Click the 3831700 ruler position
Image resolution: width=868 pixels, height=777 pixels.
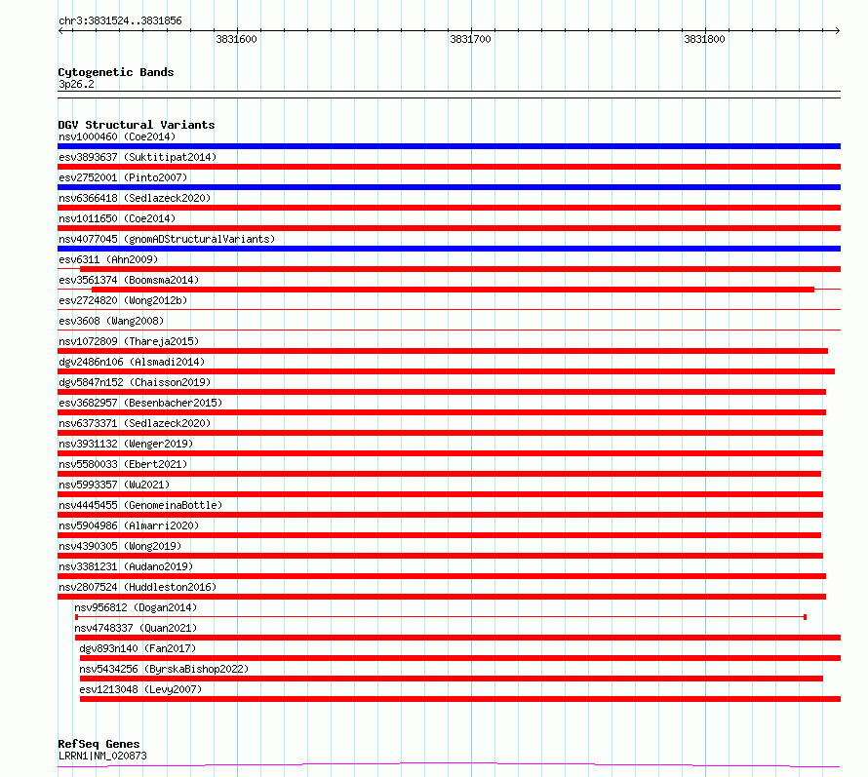[x=470, y=39]
